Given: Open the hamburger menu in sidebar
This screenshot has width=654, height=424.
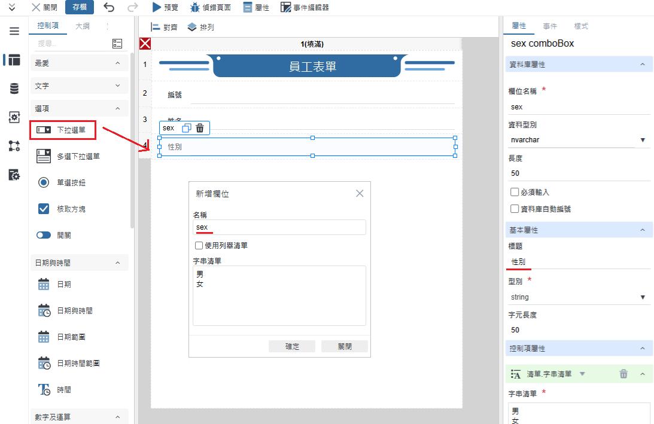Looking at the screenshot, I should click(14, 31).
